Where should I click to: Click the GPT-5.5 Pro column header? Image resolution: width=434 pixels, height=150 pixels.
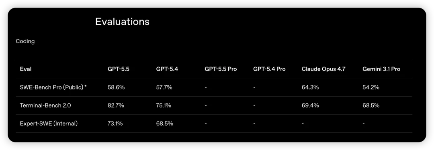tap(221, 69)
